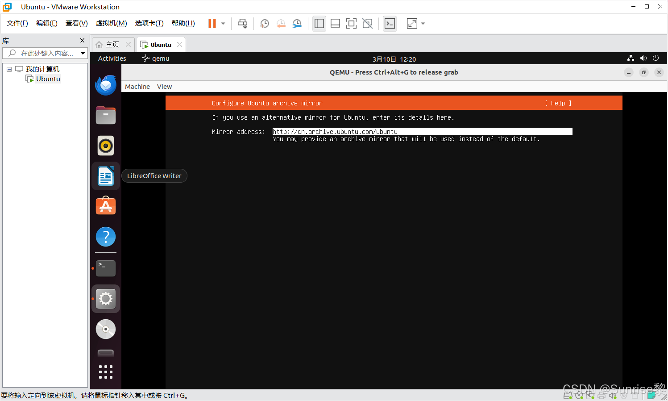Click the hard disk status icon in VMware status bar
The height and width of the screenshot is (401, 668).
568,395
